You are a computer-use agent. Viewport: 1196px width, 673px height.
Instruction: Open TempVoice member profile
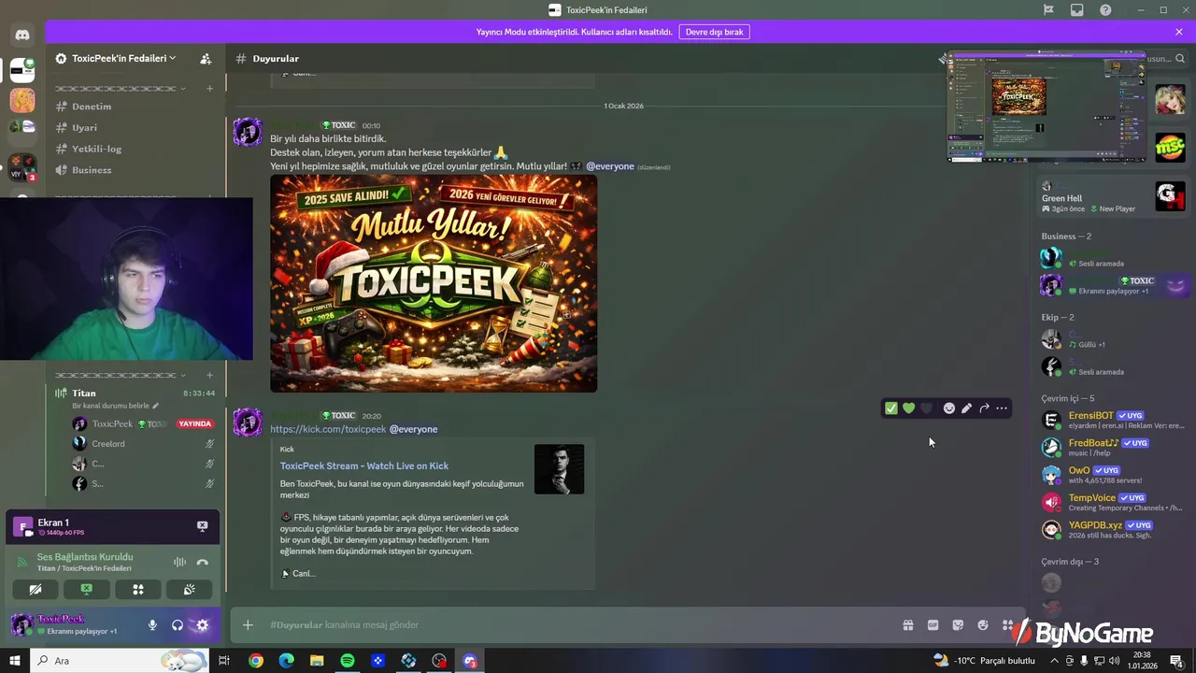coord(1112,502)
